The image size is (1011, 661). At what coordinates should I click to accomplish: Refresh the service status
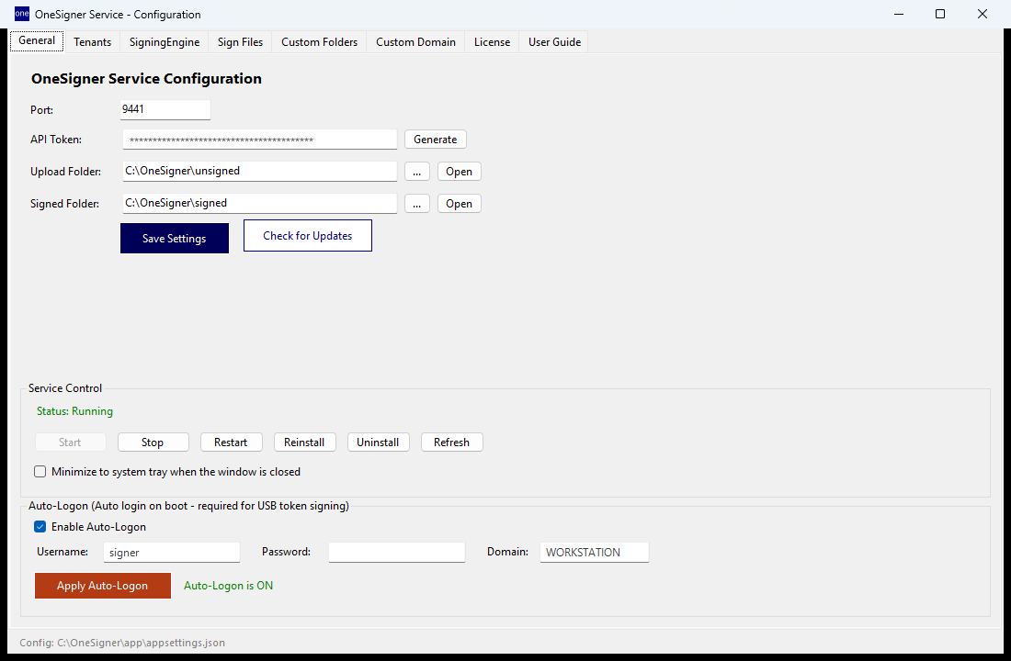click(x=451, y=442)
